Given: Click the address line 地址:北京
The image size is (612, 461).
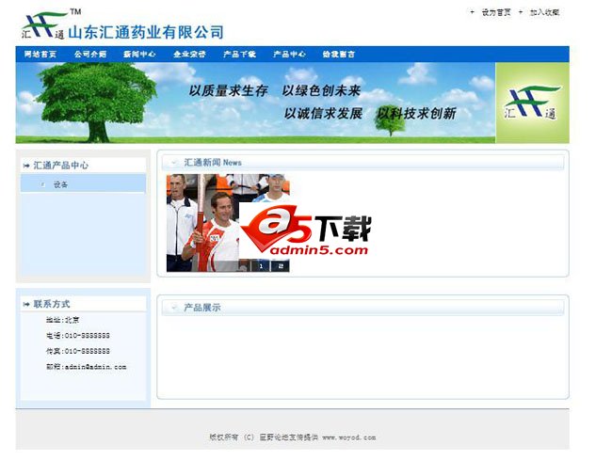Looking at the screenshot, I should pos(62,320).
